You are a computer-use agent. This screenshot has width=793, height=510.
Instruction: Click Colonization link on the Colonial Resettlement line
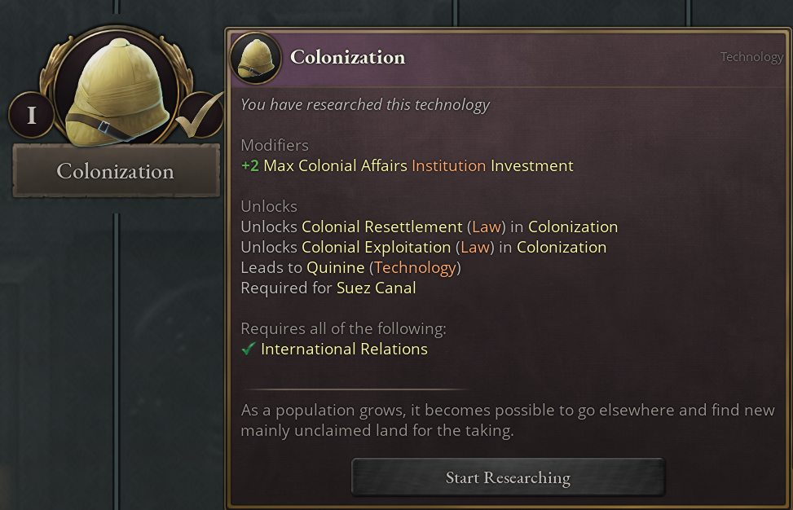pos(573,227)
